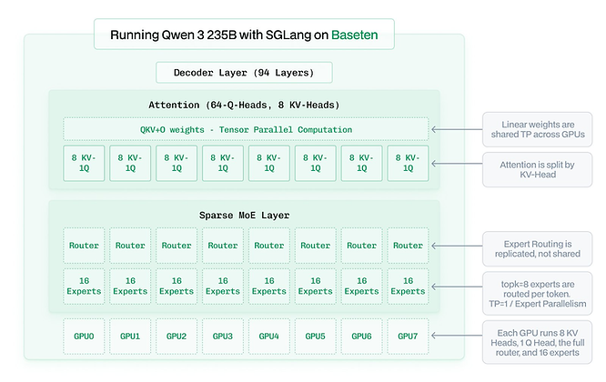The image size is (606, 382).
Task: Select the Sparse MoE Layer heading
Action: point(245,215)
